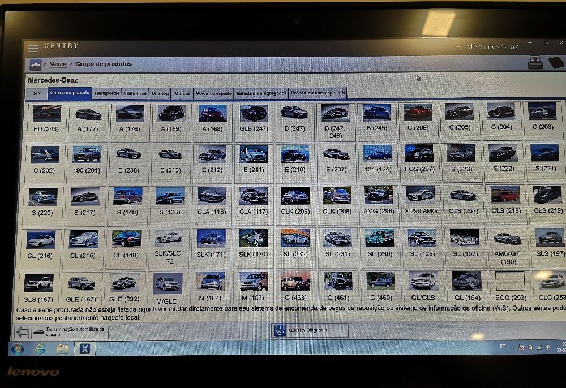566x388 pixels.
Task: Launch Internet Explorer from taskbar
Action: pos(40,349)
